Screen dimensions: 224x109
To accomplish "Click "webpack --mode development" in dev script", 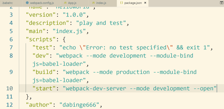I will [x=103, y=56].
